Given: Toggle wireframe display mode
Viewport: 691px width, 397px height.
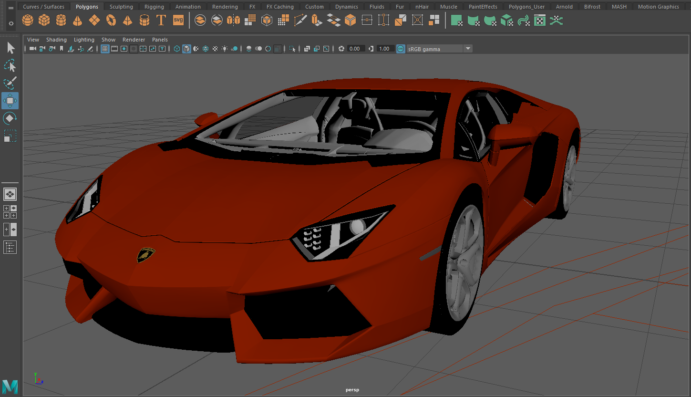Looking at the screenshot, I should [x=177, y=49].
